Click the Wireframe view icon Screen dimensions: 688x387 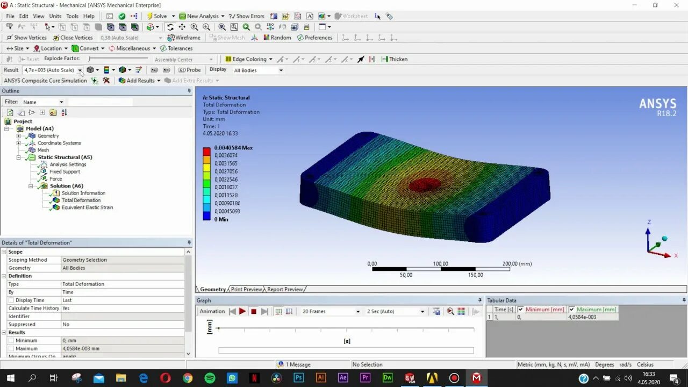171,38
